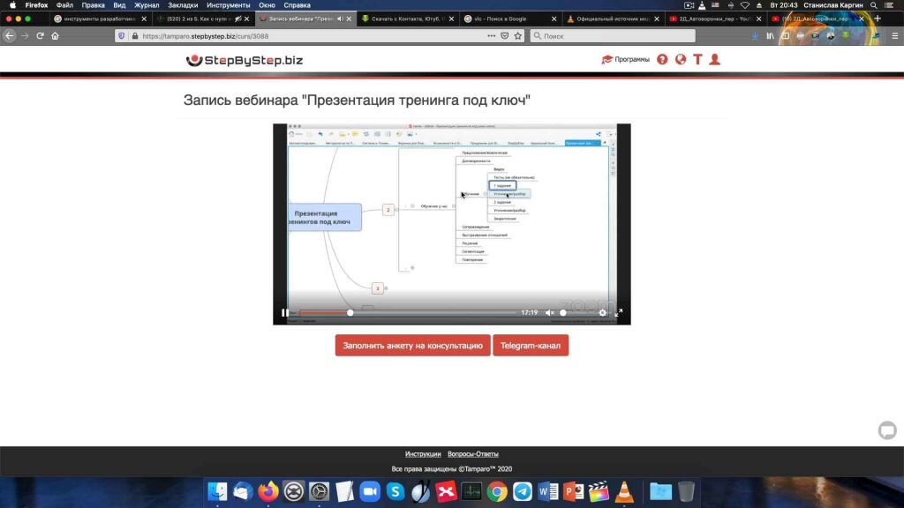Seek along the video progress bar
Viewport: 904px width, 508px height.
click(x=408, y=313)
